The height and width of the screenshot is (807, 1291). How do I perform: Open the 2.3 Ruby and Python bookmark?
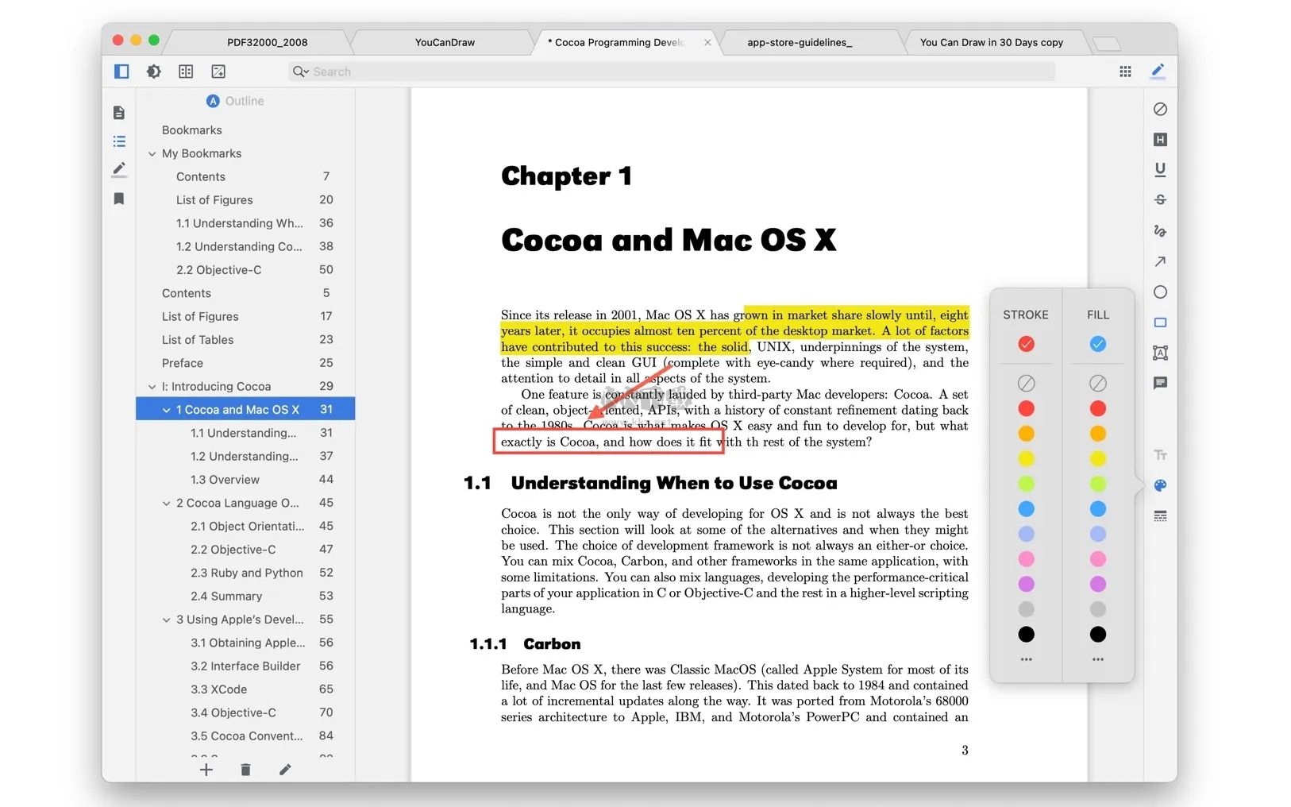tap(247, 572)
